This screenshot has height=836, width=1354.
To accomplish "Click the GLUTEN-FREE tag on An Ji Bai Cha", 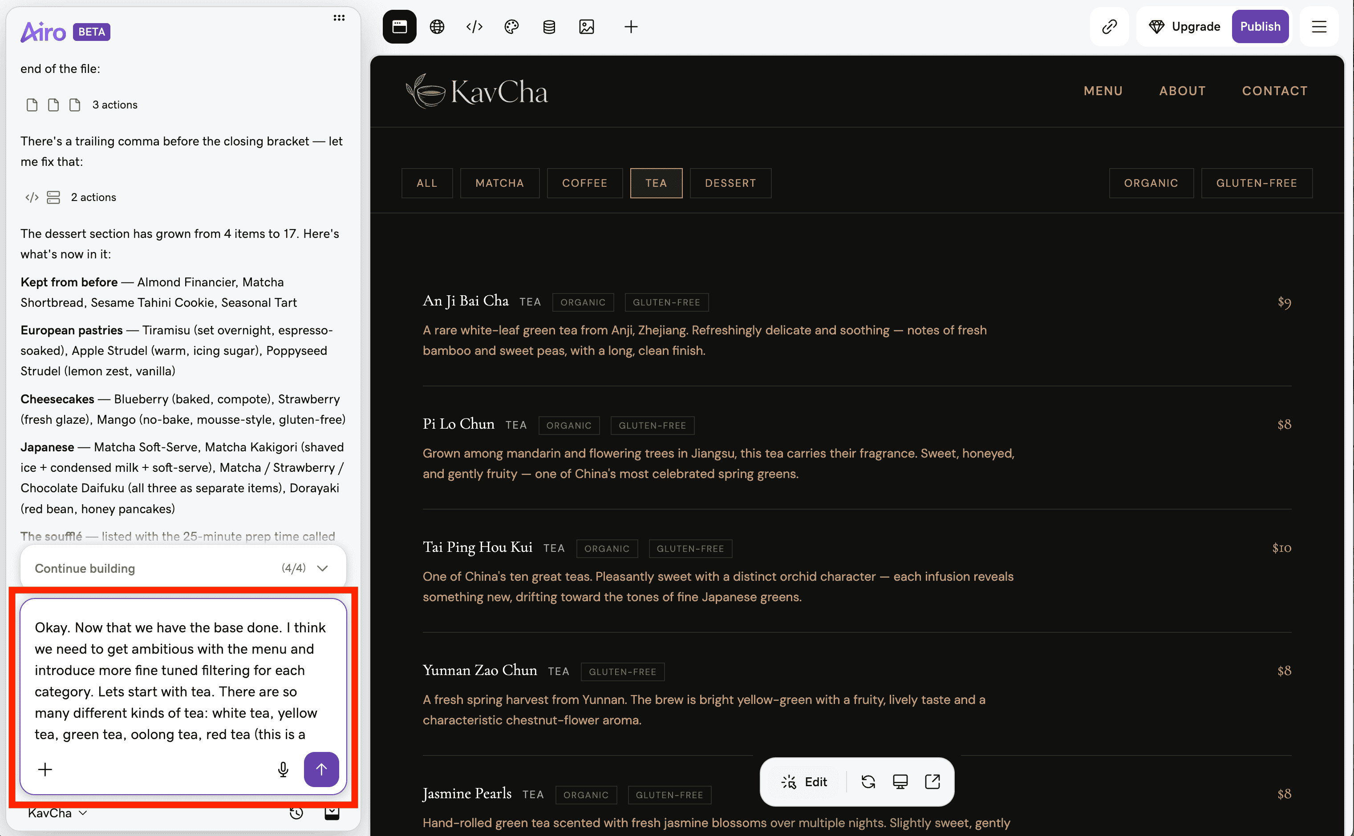I will coord(666,302).
